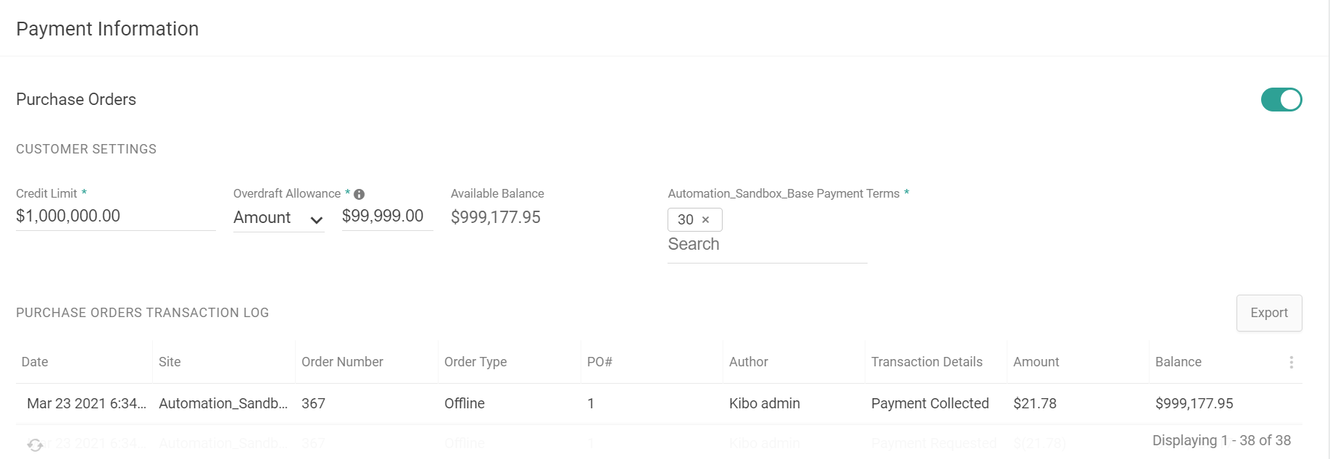1330x459 pixels.
Task: Sort the log by the Date column
Action: point(34,362)
